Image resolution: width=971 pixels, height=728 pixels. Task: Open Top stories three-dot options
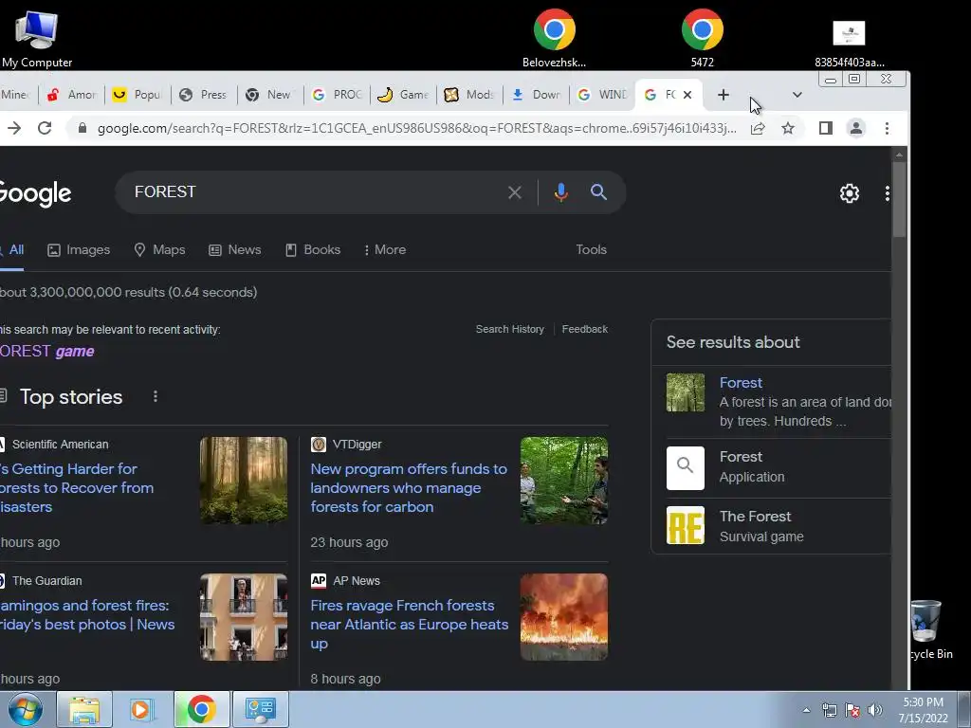(x=155, y=396)
